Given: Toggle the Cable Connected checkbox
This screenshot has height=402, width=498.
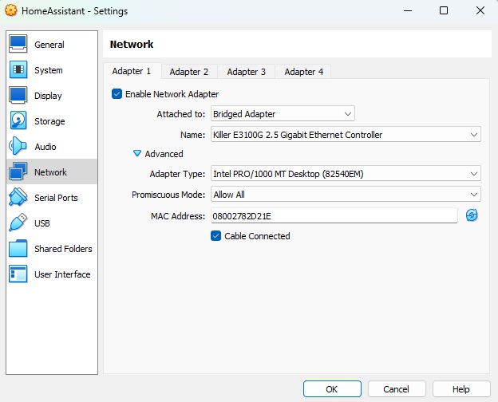Looking at the screenshot, I should [x=216, y=236].
